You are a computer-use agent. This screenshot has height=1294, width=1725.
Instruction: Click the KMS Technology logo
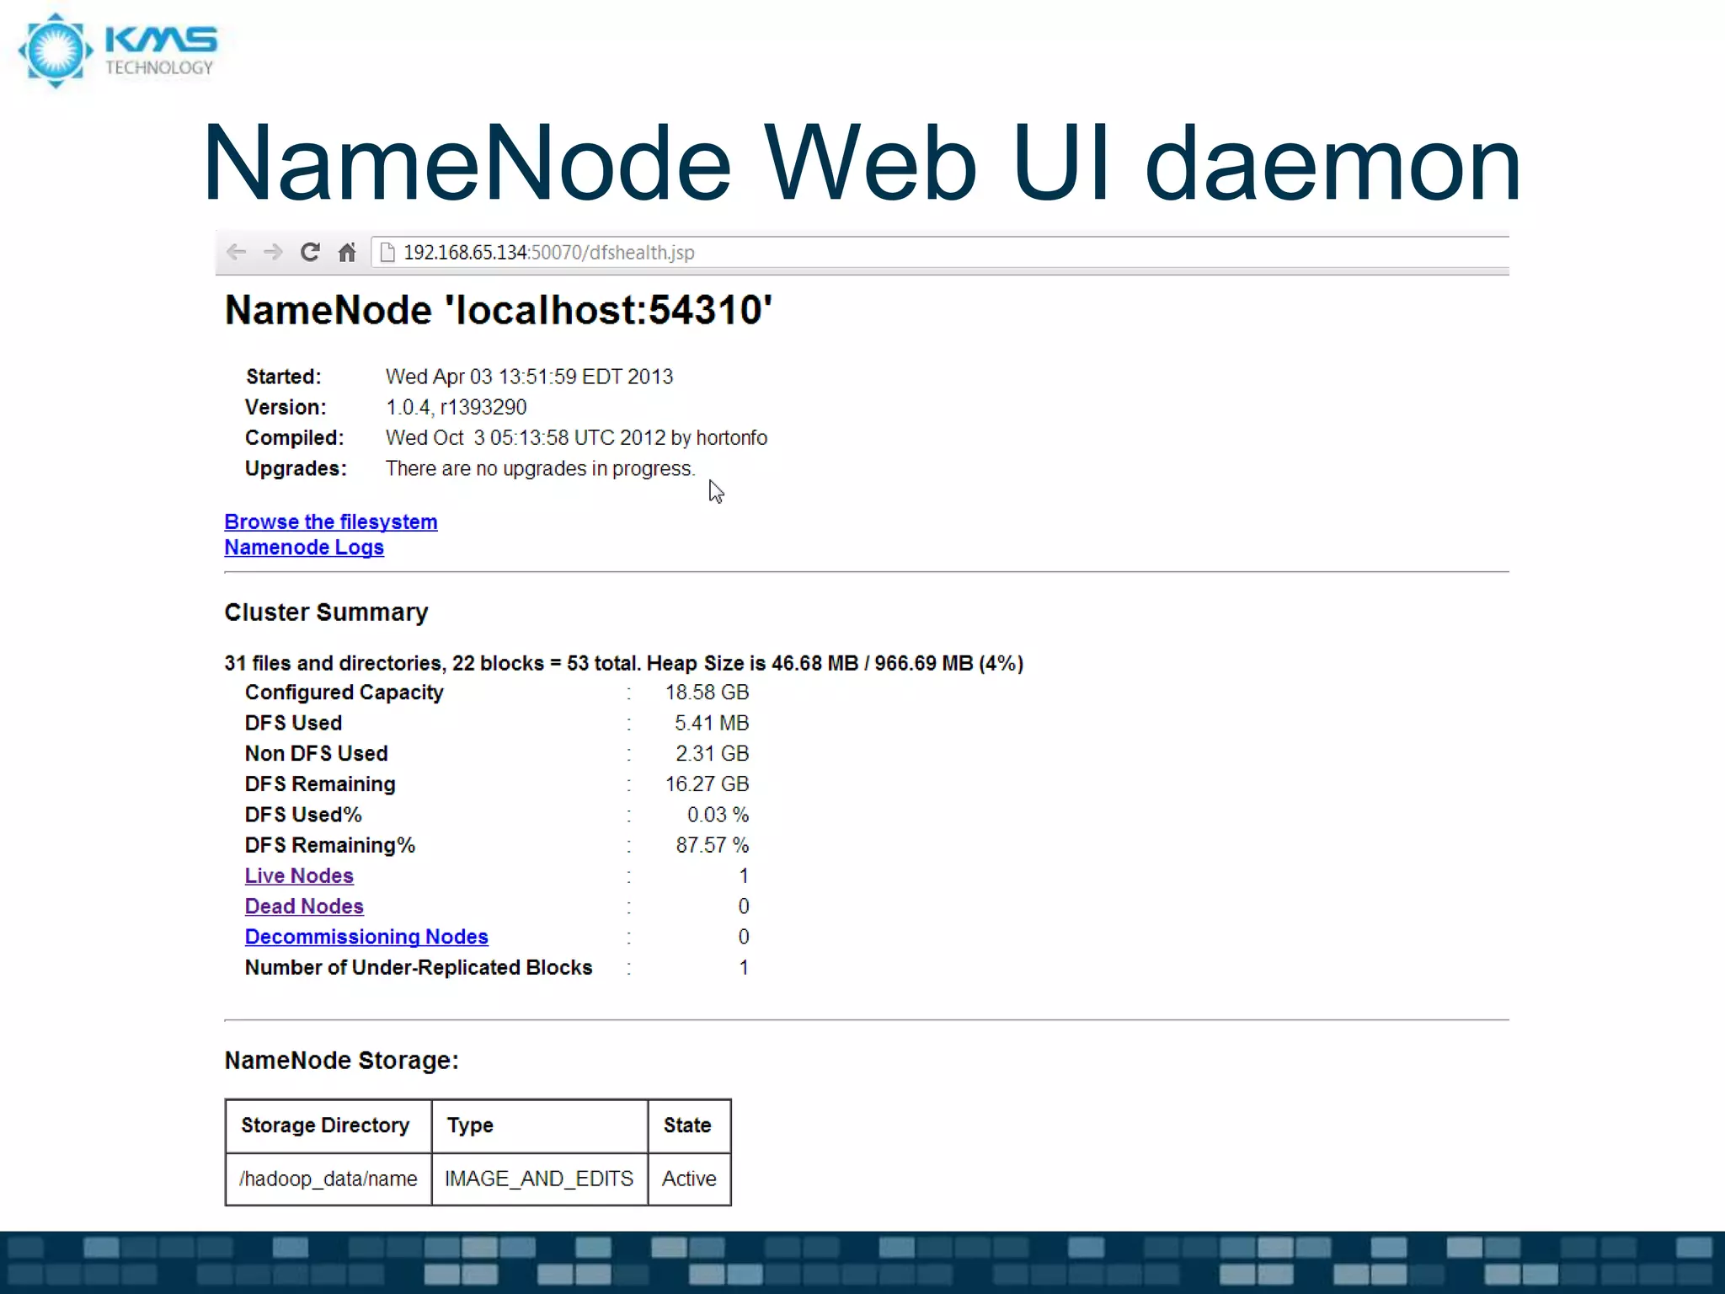[118, 51]
